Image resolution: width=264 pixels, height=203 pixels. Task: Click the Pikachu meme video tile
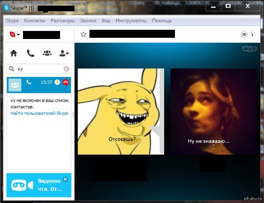tap(121, 111)
